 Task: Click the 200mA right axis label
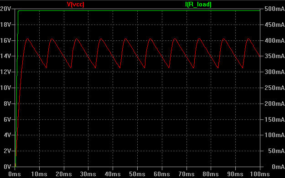click(275, 104)
